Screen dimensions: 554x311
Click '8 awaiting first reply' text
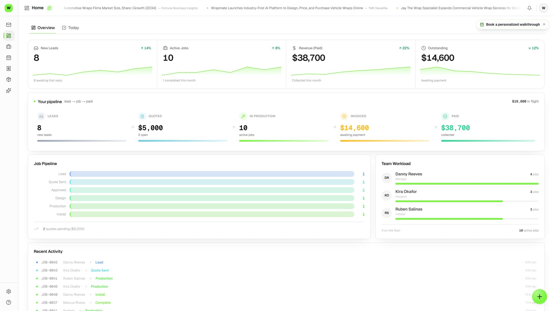click(x=48, y=80)
